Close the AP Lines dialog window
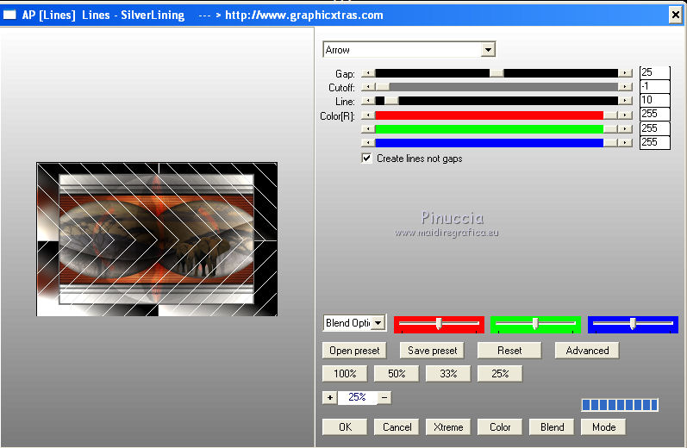 [675, 15]
